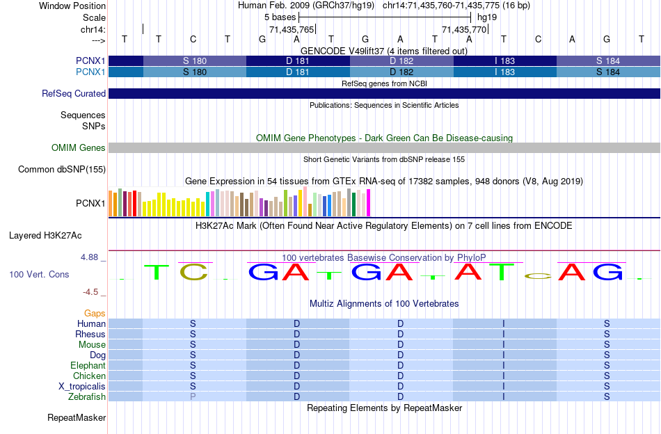Click the Gaps row label
Viewport: 661px width, 434px height.
point(95,313)
